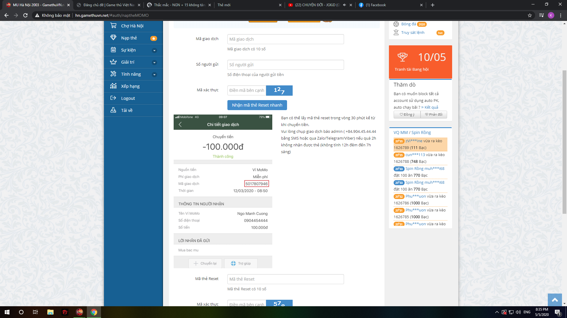Click the Chợ Hà Nội cart icon
Image resolution: width=567 pixels, height=318 pixels.
(x=113, y=26)
